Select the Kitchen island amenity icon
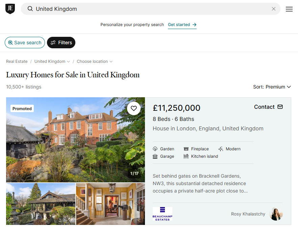The image size is (298, 230). point(186,156)
